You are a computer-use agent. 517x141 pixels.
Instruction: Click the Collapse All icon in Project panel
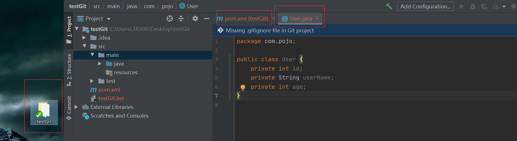(x=181, y=18)
